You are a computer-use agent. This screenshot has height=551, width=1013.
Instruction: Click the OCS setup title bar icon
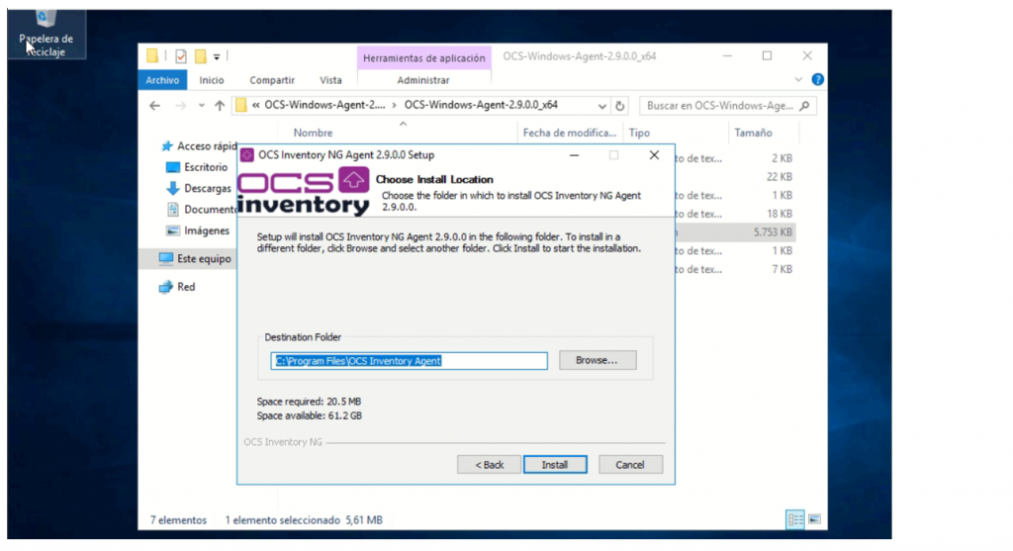[x=246, y=155]
